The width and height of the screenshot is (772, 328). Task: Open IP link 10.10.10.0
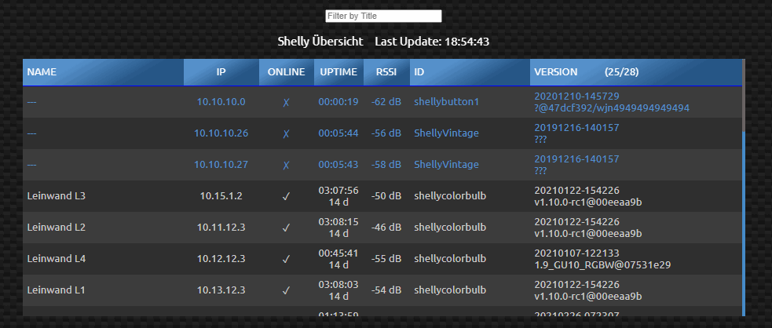coord(221,102)
